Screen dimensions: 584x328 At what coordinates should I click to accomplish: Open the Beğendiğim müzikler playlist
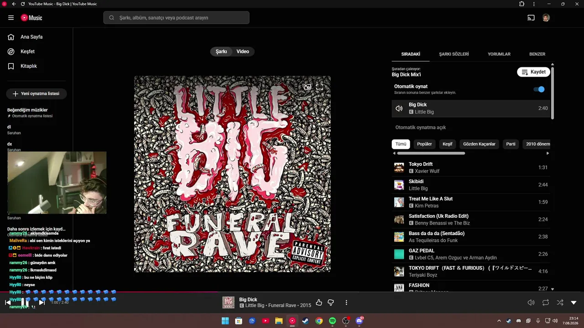[27, 110]
